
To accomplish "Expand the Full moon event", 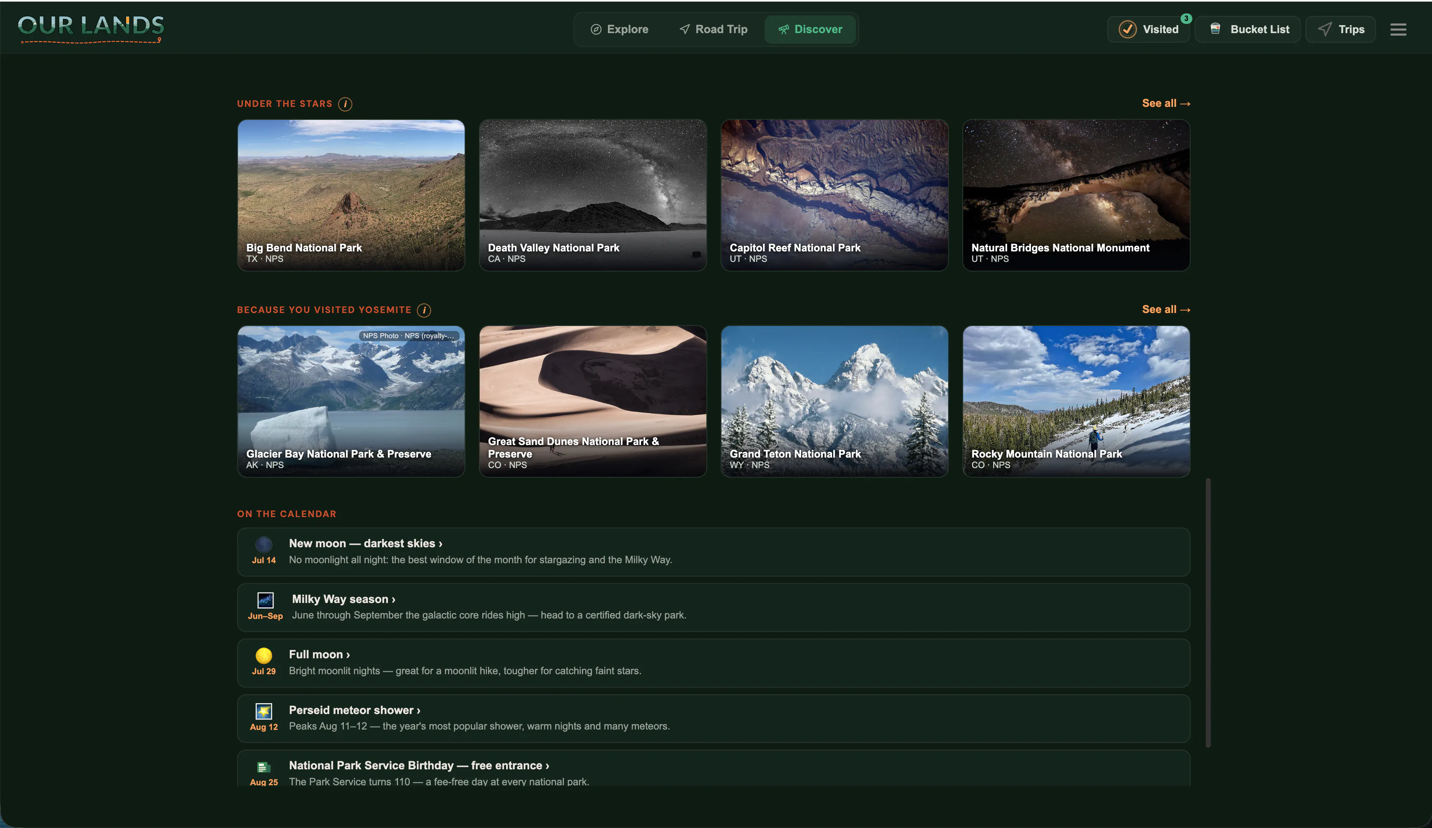I will 714,662.
